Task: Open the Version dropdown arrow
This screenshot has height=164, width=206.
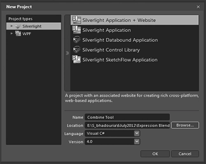Action: (137, 141)
